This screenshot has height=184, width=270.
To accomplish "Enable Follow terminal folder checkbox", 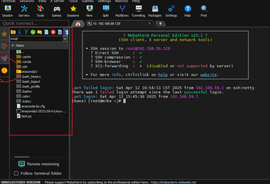I will click(x=16, y=173).
